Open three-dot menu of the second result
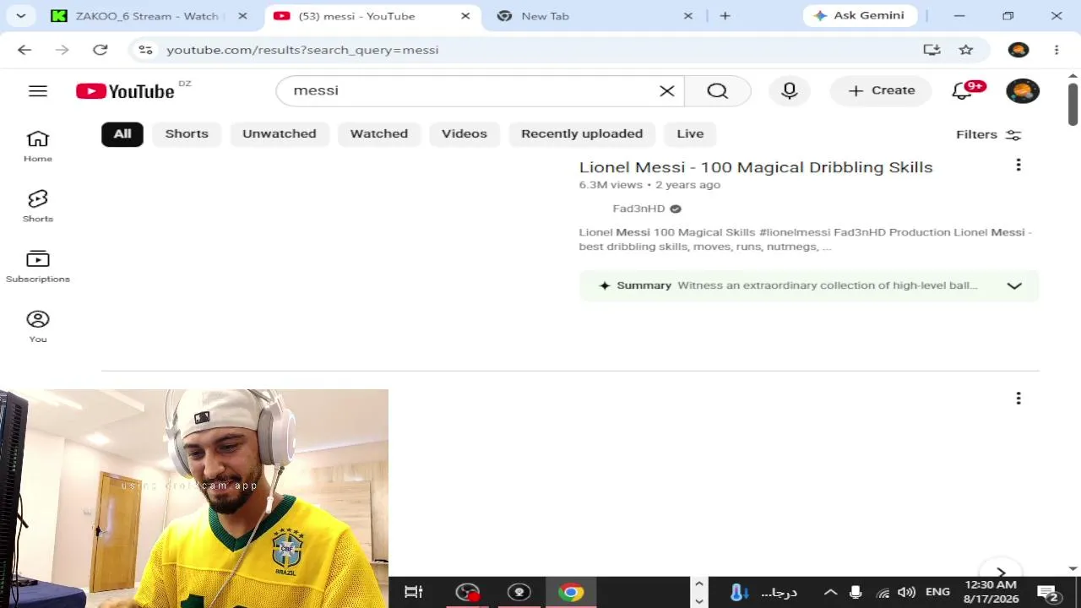1081x608 pixels. click(x=1019, y=399)
